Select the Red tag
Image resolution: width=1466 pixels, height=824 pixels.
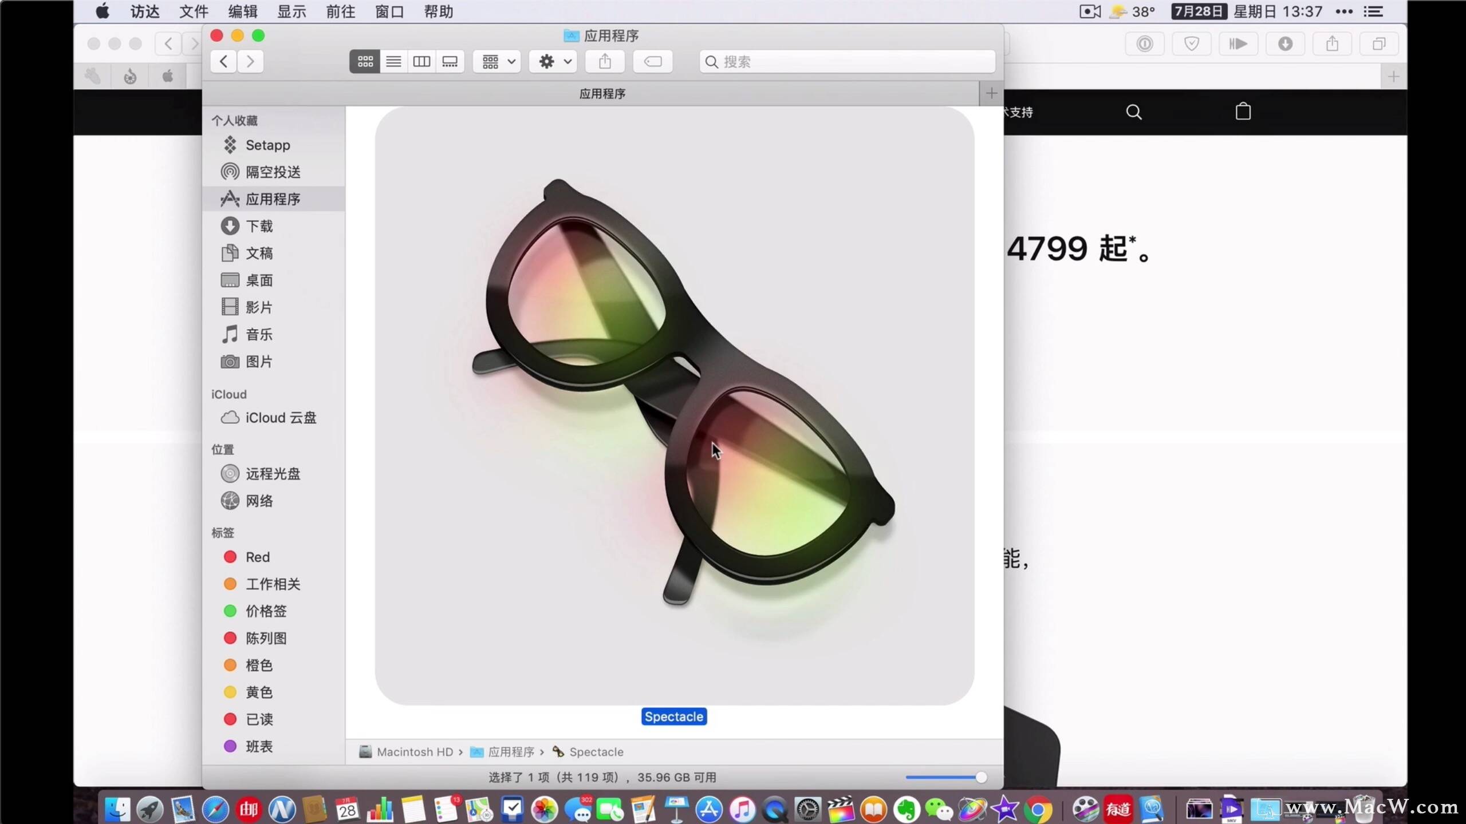[274, 557]
